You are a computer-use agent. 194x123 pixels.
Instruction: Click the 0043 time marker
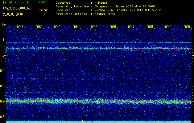click(x=57, y=27)
